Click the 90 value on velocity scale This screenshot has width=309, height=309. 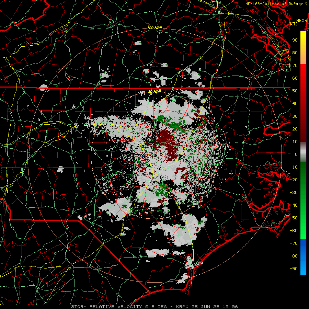pyautogui.click(x=295, y=40)
